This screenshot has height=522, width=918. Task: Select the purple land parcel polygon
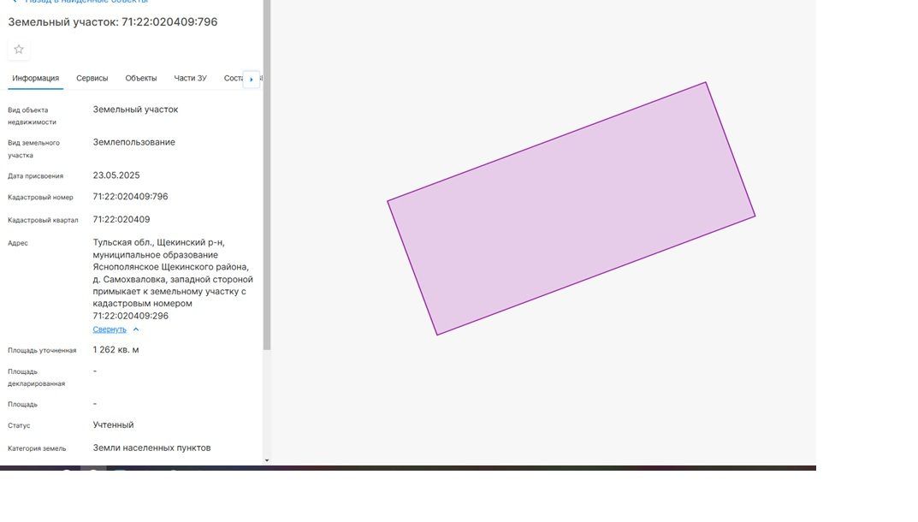571,209
